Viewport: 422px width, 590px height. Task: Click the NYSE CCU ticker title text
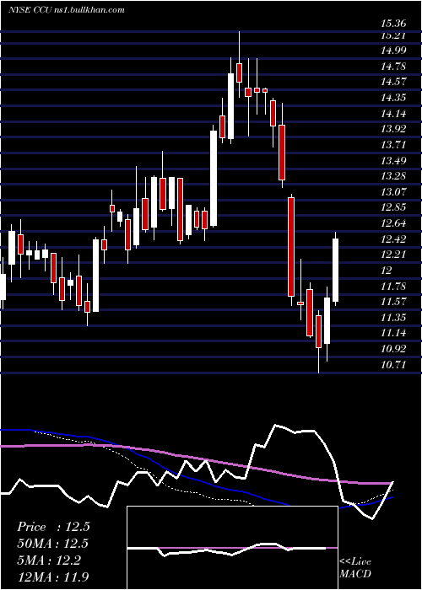(67, 10)
